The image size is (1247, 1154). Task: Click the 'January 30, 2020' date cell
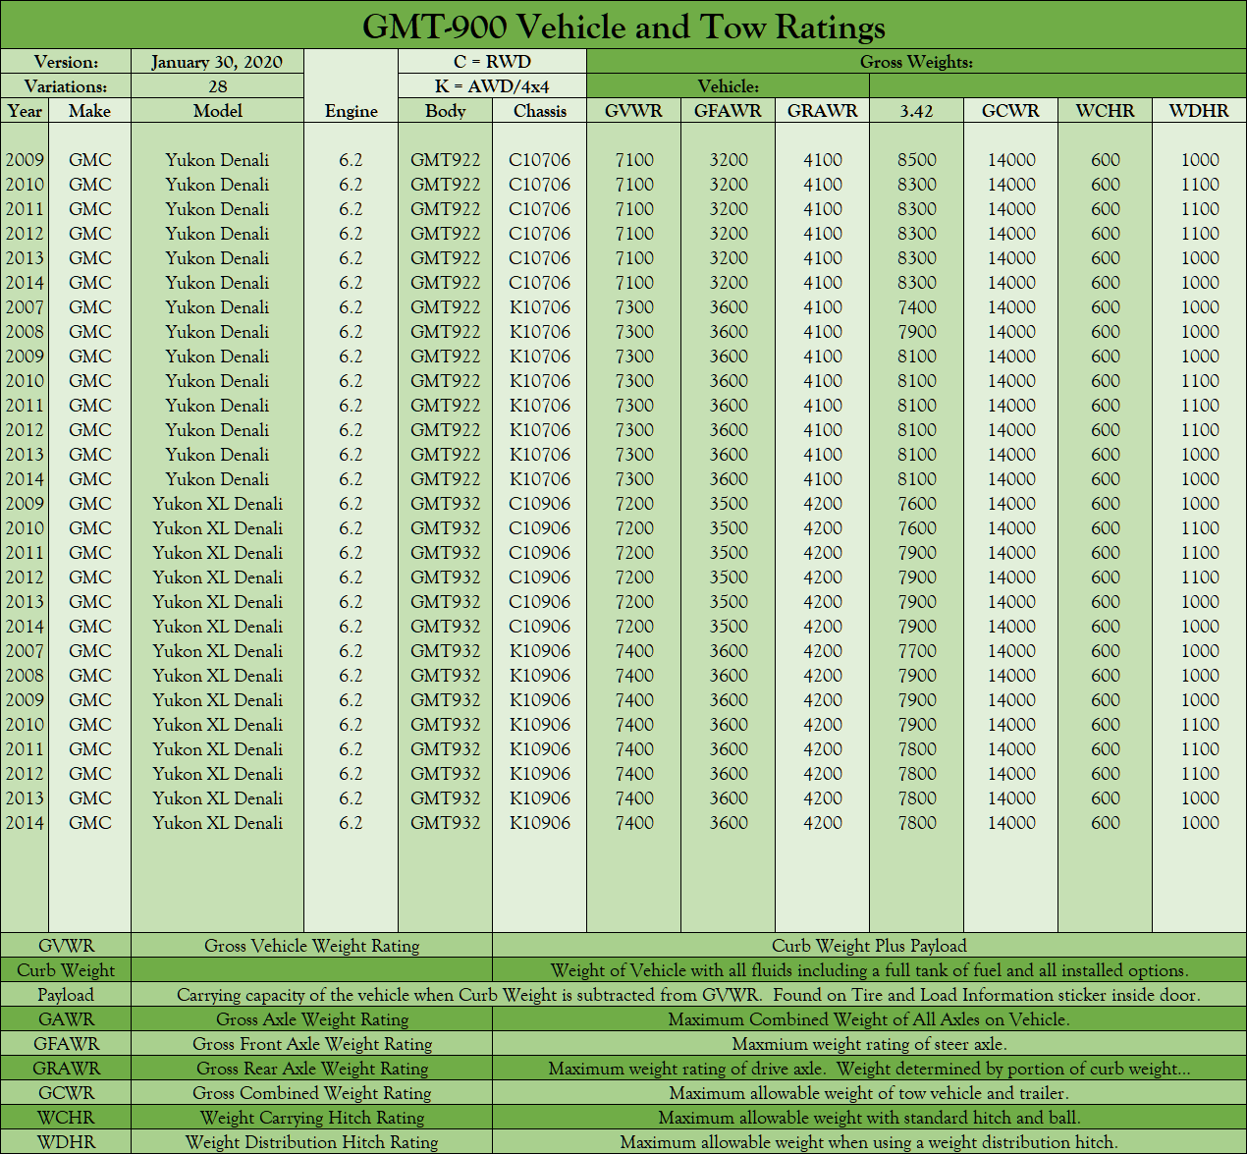point(217,62)
